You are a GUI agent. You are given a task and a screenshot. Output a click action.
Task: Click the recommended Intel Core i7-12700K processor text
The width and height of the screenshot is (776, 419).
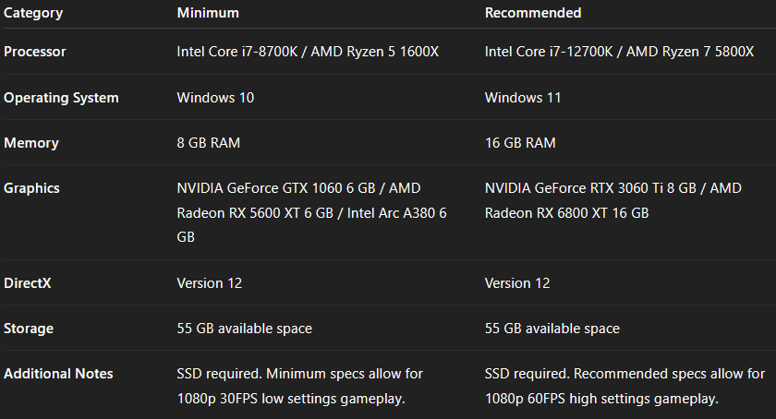(x=619, y=52)
